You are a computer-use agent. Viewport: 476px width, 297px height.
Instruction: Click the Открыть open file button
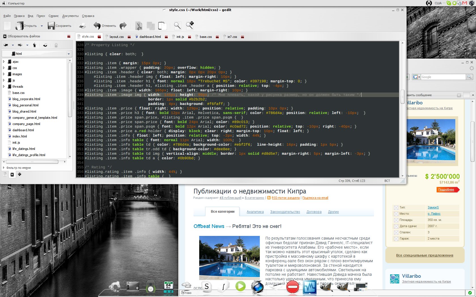tap(26, 26)
